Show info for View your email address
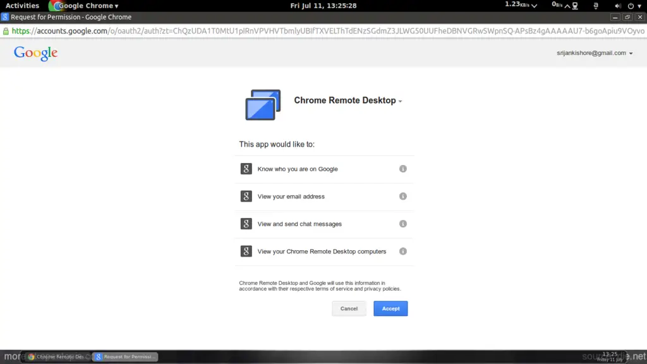 coord(402,197)
